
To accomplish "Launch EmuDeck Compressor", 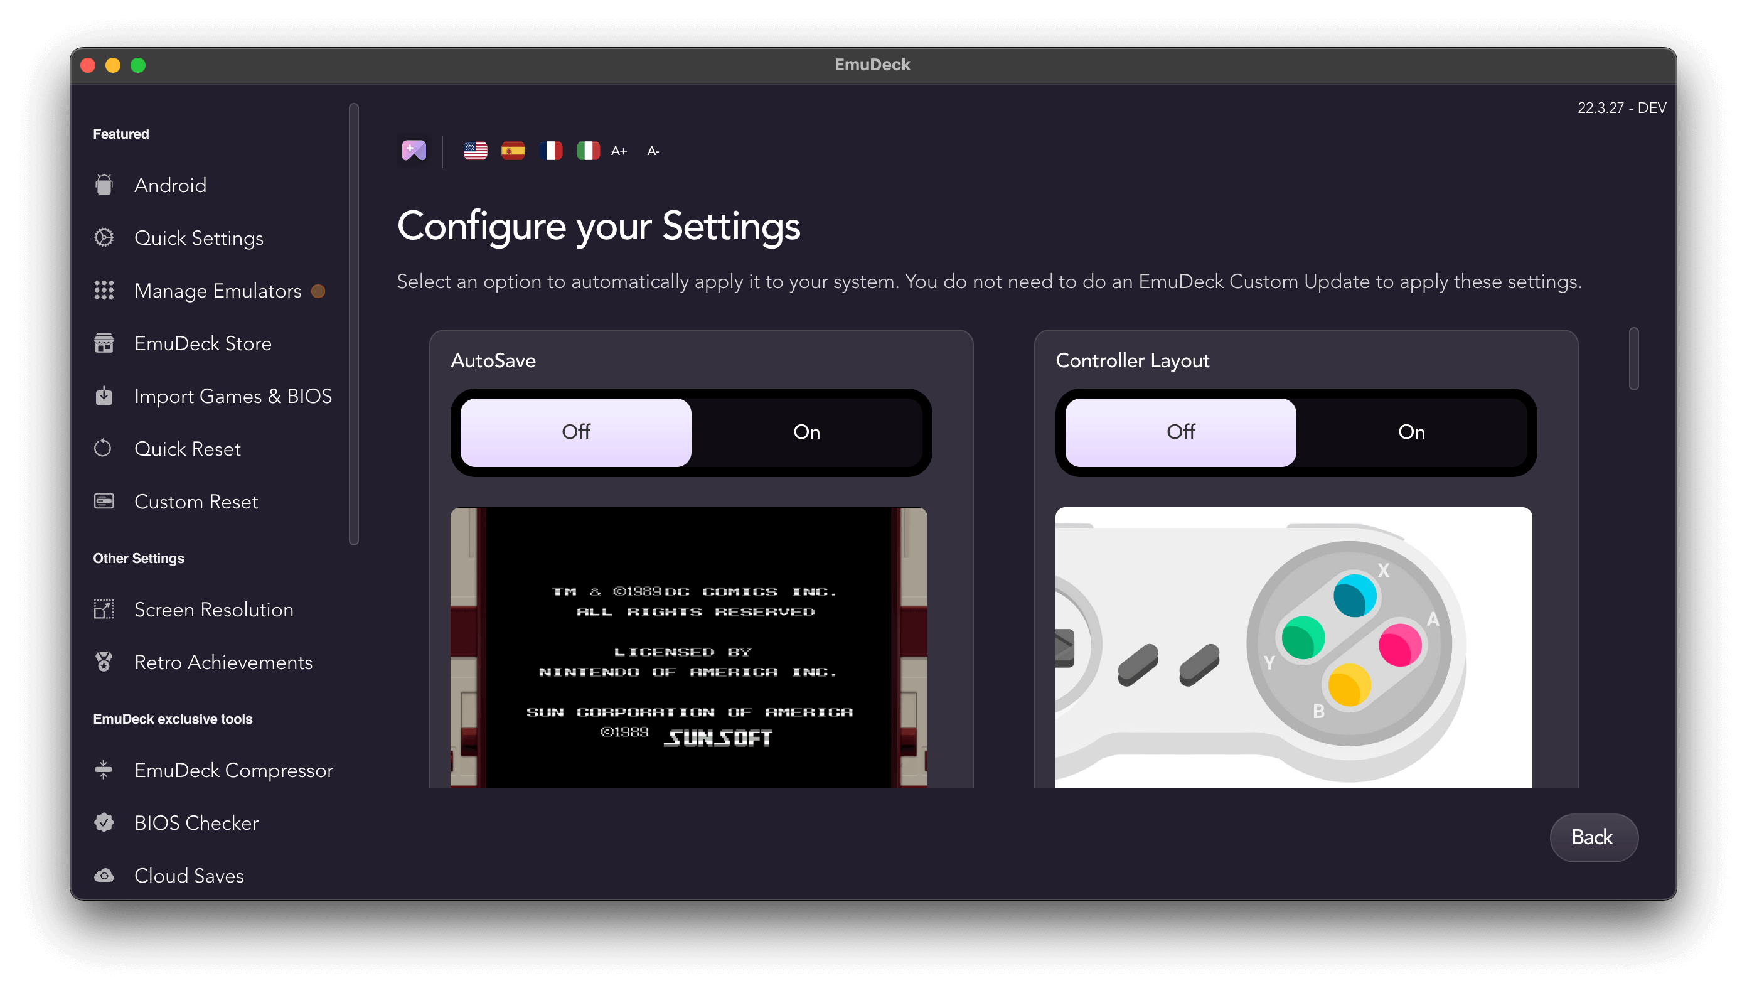I will point(234,771).
